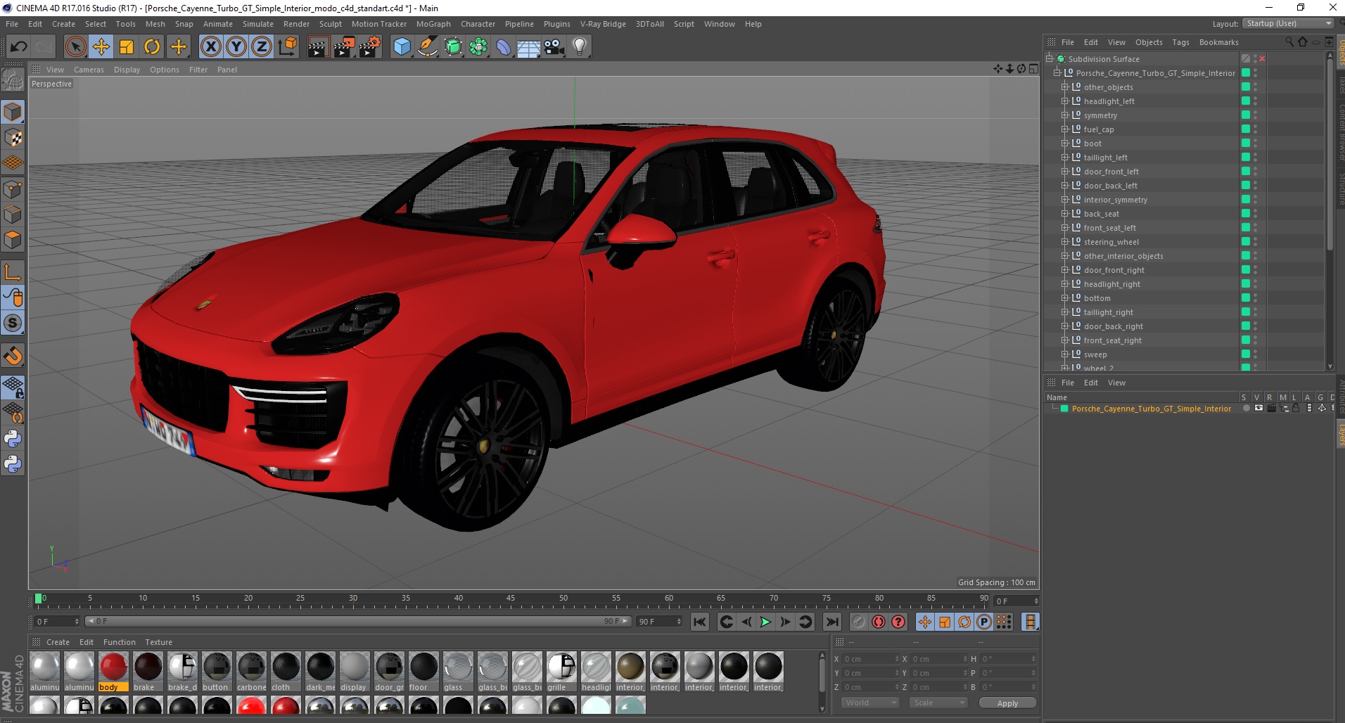Expand the other_objects tree item
Viewport: 1345px width, 723px height.
(x=1065, y=87)
